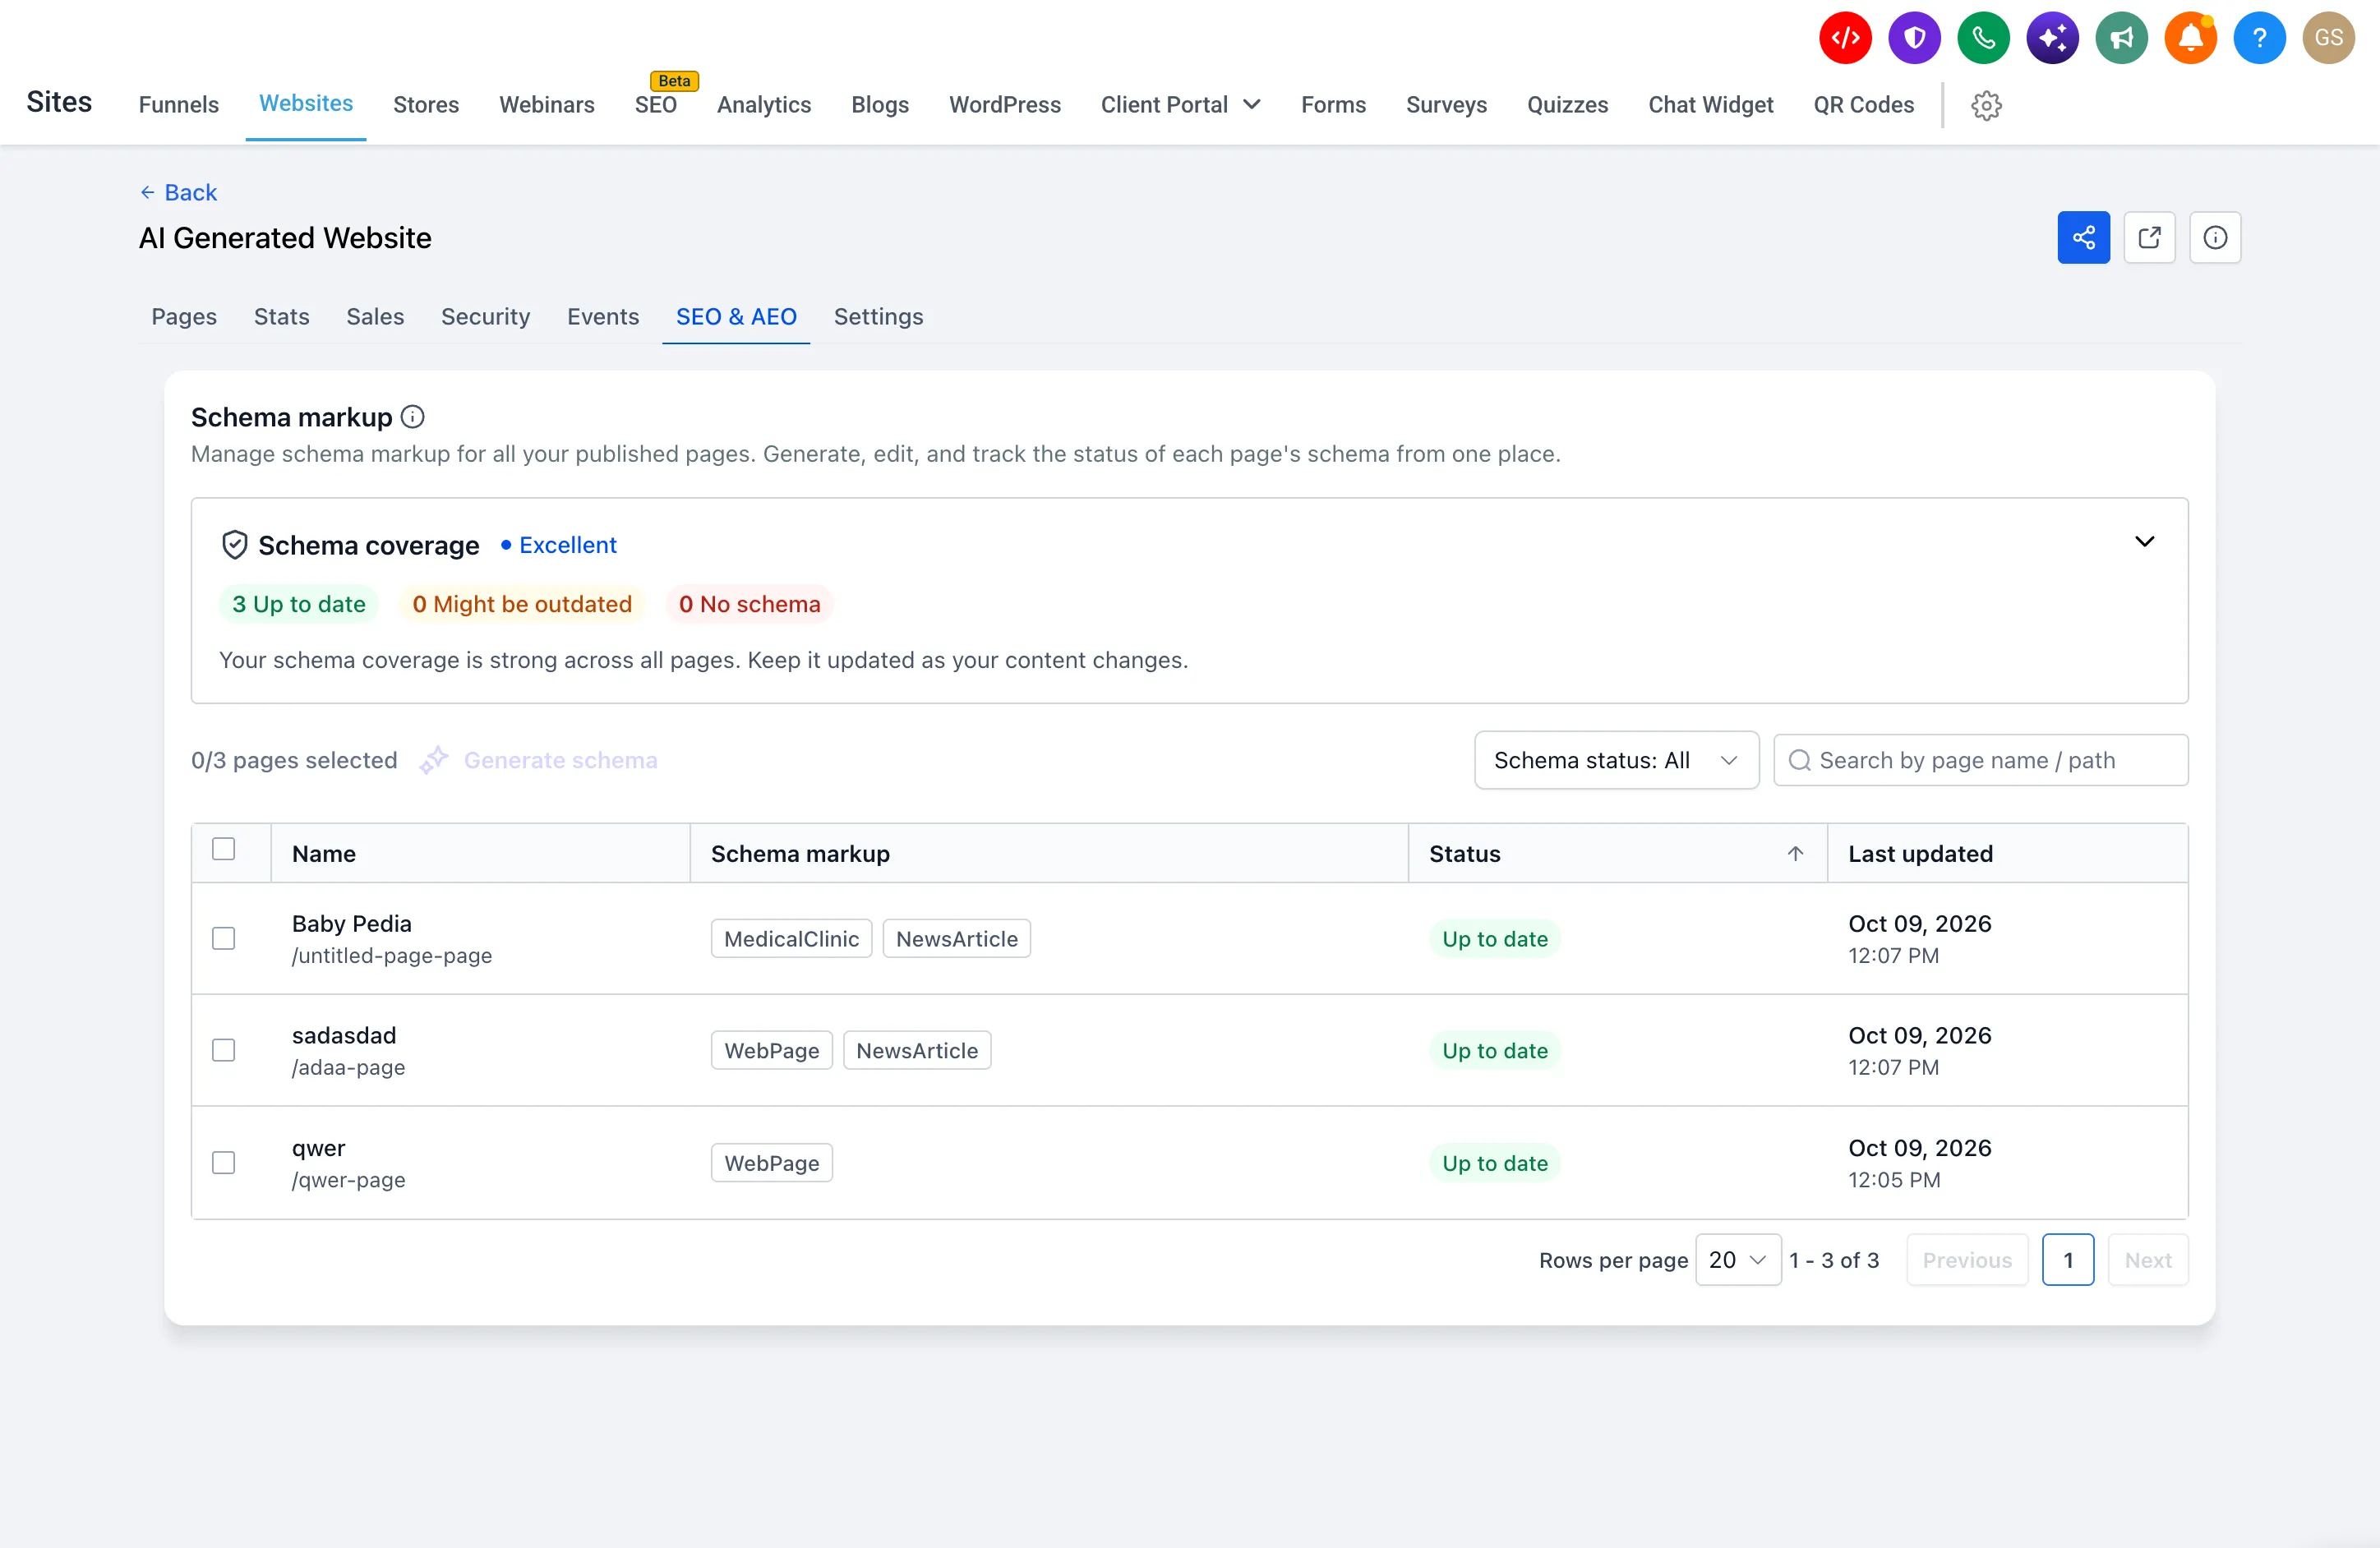Check the sadasdad row checkbox
Image resolution: width=2380 pixels, height=1548 pixels.
tap(223, 1050)
